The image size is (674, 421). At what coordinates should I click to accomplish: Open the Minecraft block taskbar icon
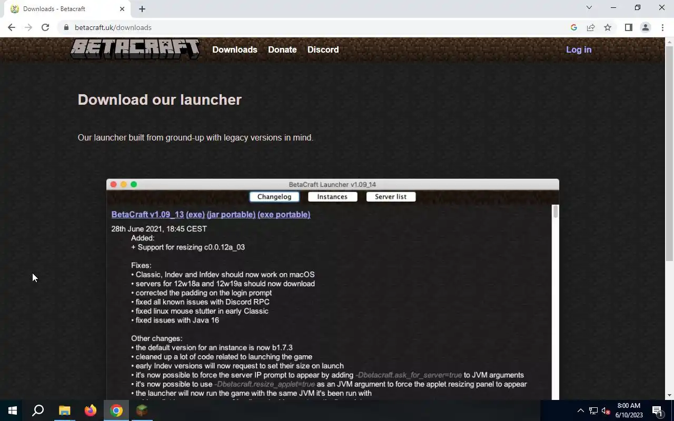point(142,410)
